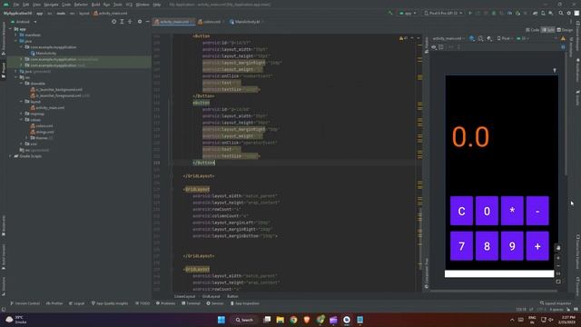Click the Search Everywhere magnifier icon
Image resolution: width=581 pixels, height=327 pixels.
561,13
